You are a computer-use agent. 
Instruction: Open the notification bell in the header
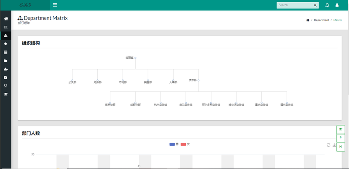point(327,5)
